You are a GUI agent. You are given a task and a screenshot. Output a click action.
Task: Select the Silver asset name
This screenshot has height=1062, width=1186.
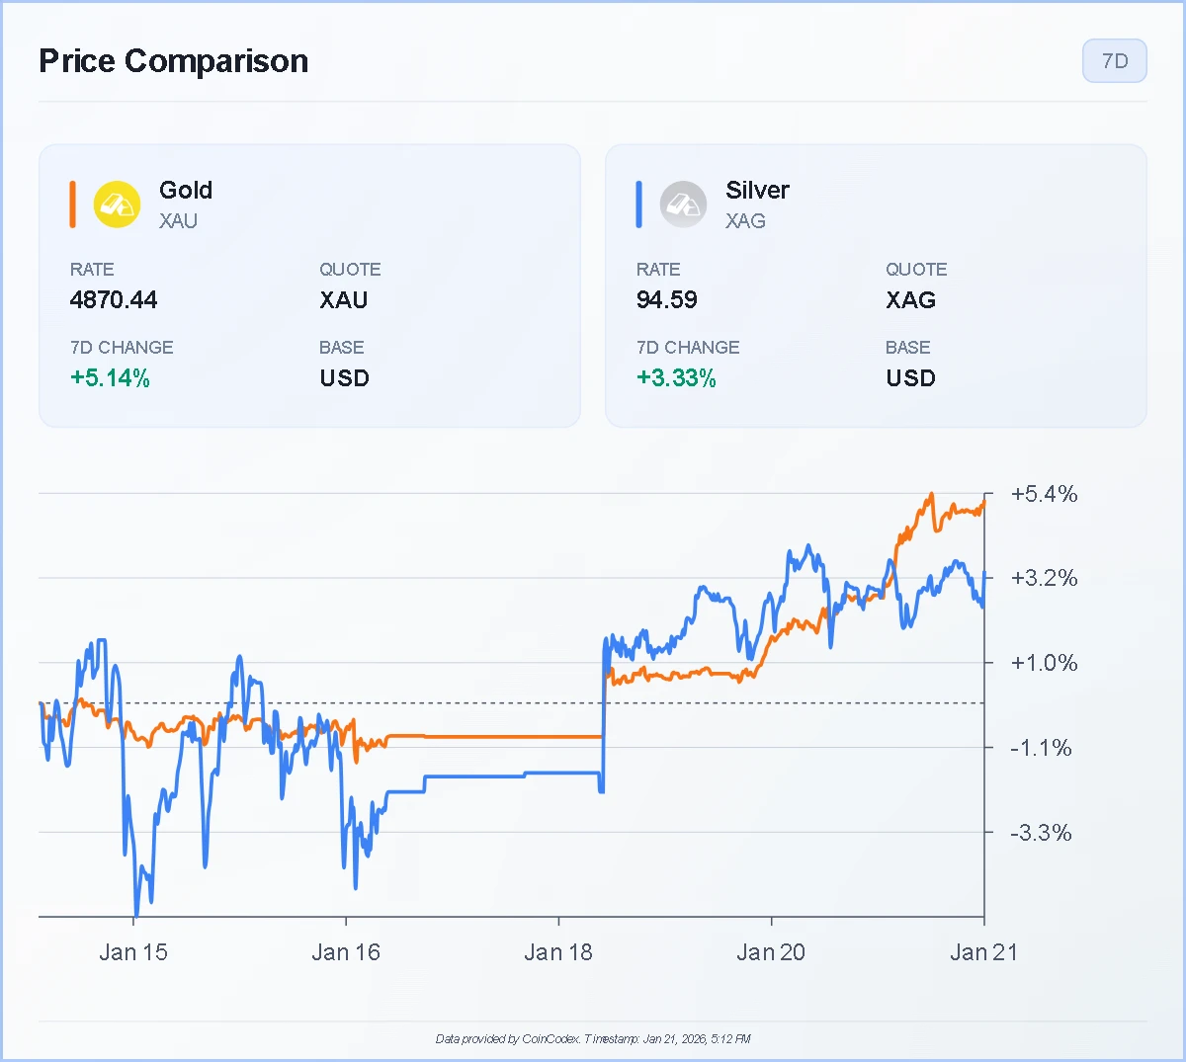click(757, 190)
